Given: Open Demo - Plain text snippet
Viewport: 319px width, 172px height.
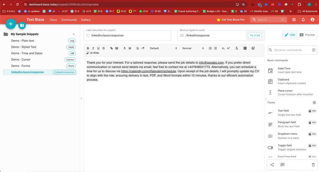Looking at the screenshot, I should click(40, 41).
